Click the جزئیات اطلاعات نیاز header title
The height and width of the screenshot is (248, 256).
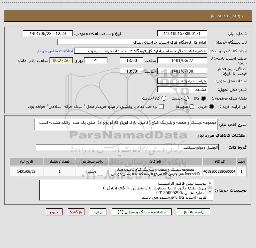(x=227, y=16)
